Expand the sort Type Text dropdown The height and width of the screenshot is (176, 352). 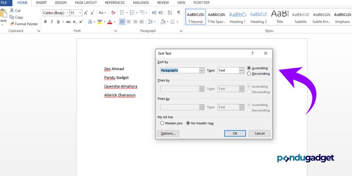pyautogui.click(x=242, y=70)
